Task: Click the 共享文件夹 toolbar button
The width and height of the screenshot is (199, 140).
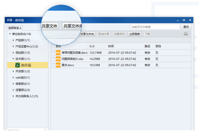Action: pos(87,34)
